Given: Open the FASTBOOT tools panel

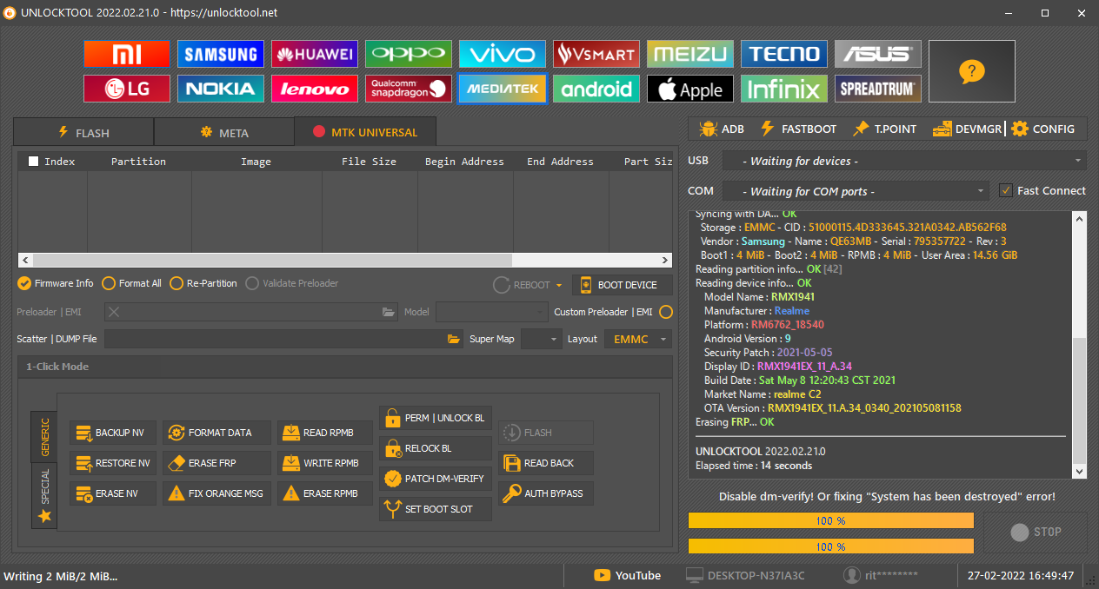Looking at the screenshot, I should pyautogui.click(x=798, y=129).
